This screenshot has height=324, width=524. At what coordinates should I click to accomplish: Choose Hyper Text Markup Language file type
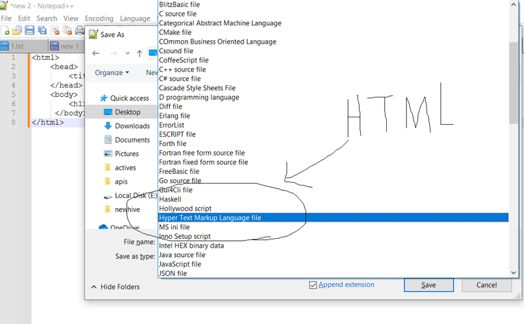coord(333,218)
